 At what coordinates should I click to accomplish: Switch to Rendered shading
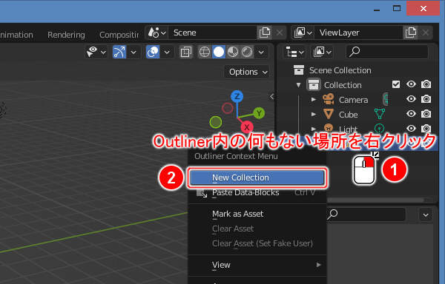247,52
